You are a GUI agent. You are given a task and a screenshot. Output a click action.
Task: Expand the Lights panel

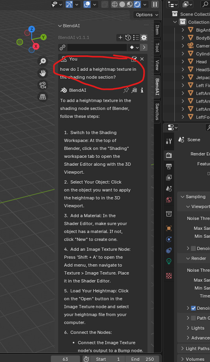pyautogui.click(x=188, y=328)
